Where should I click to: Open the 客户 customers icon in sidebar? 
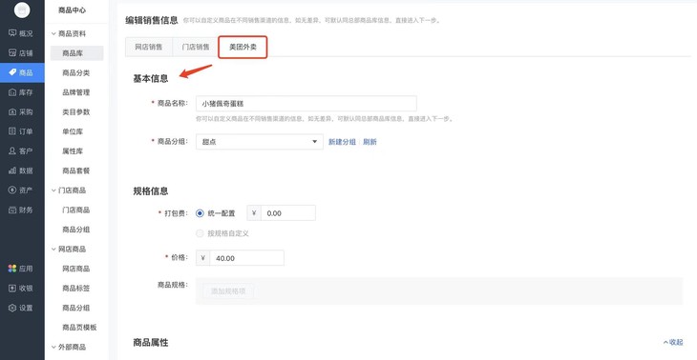[x=12, y=150]
